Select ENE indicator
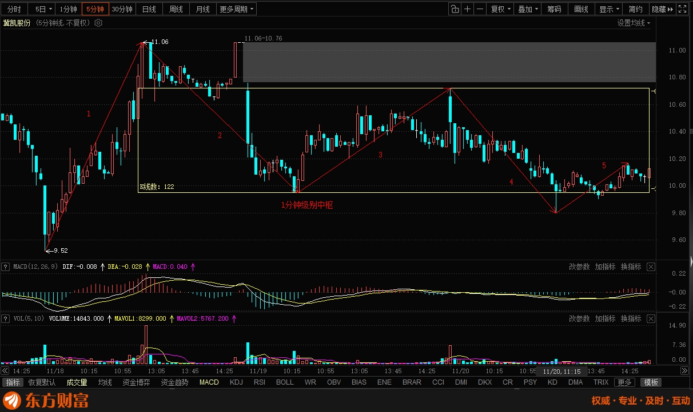Image resolution: width=693 pixels, height=412 pixels. [384, 382]
